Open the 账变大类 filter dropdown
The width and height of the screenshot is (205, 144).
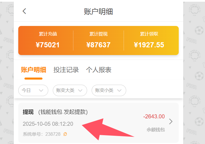tap(70, 90)
